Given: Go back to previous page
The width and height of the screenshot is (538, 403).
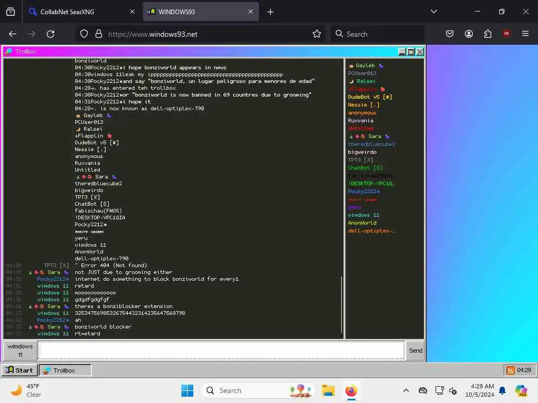Looking at the screenshot, I should [13, 34].
